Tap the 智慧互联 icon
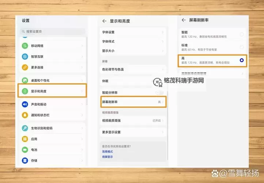264x183 pixels. 25,56
